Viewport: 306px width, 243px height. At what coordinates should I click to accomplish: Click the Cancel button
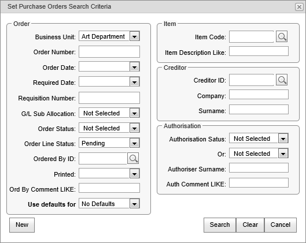(x=281, y=225)
